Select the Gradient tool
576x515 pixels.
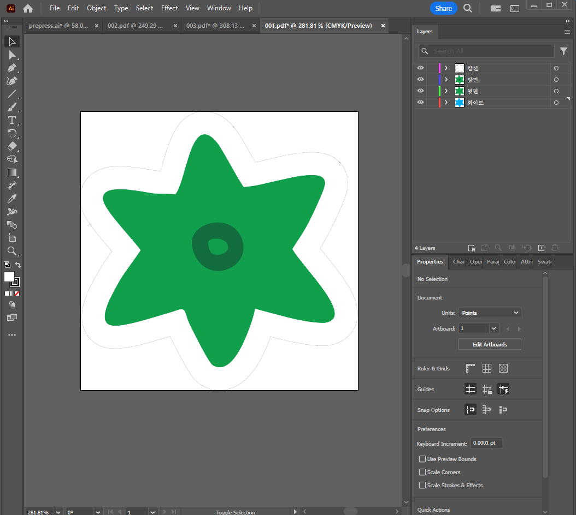click(12, 173)
